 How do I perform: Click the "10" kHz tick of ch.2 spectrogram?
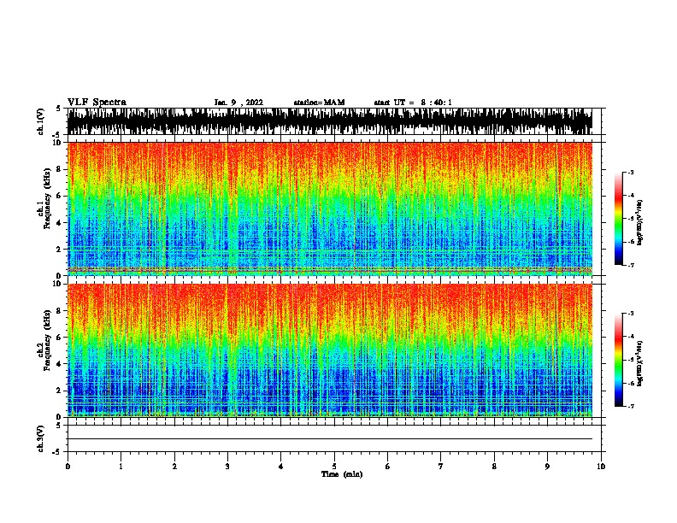(x=58, y=284)
